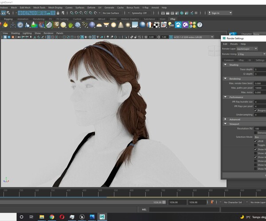
Task: Collapse the Performance section
Action: (x=225, y=97)
